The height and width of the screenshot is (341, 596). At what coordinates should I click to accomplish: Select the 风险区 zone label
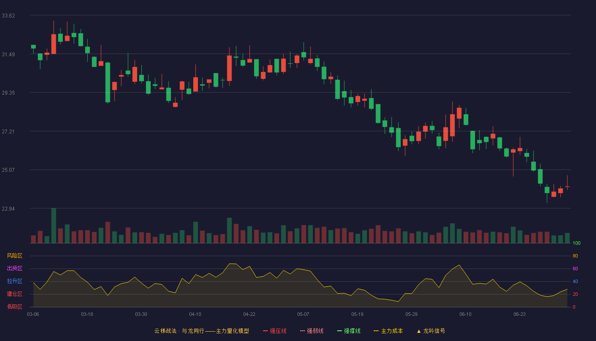(x=14, y=256)
